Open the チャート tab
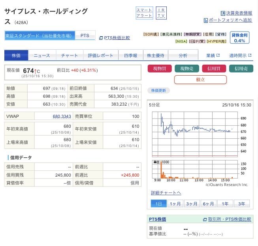The width and height of the screenshot is (258, 246). point(70,56)
